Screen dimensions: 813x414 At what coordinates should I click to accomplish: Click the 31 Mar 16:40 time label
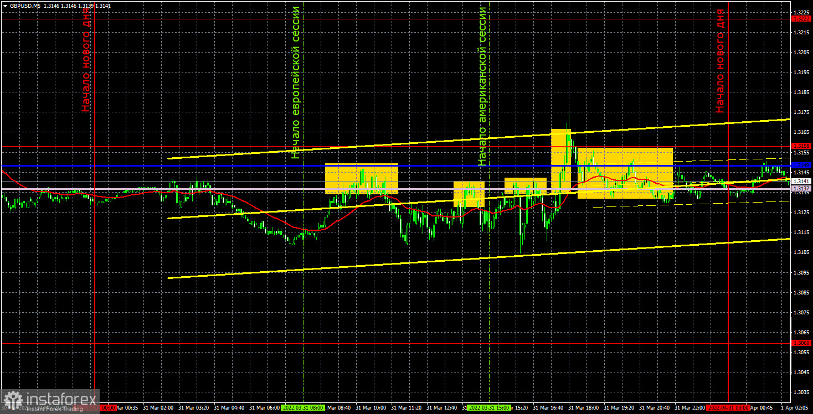[548, 407]
